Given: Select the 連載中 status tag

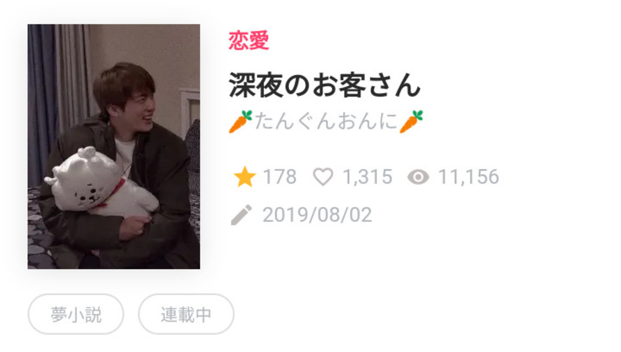Looking at the screenshot, I should (186, 314).
